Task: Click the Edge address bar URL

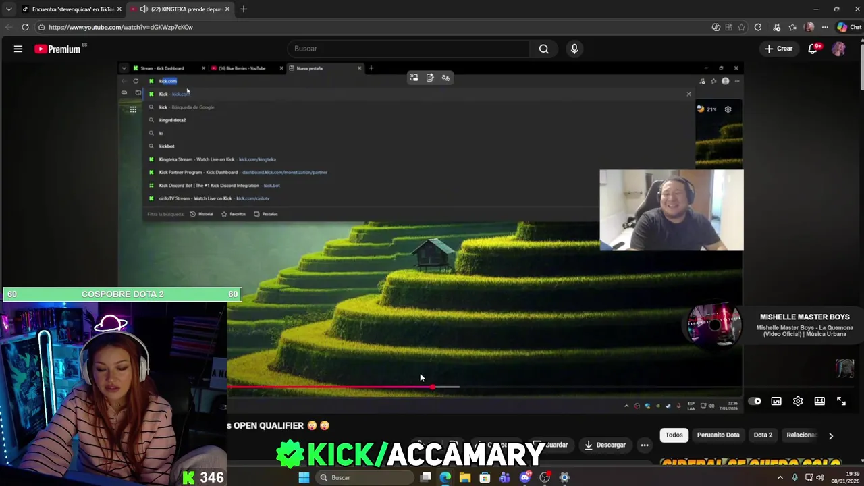Action: [121, 27]
